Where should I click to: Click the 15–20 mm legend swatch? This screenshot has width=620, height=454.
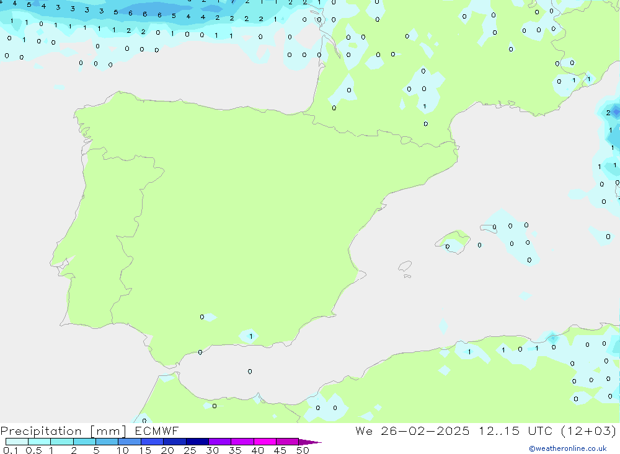(x=153, y=442)
